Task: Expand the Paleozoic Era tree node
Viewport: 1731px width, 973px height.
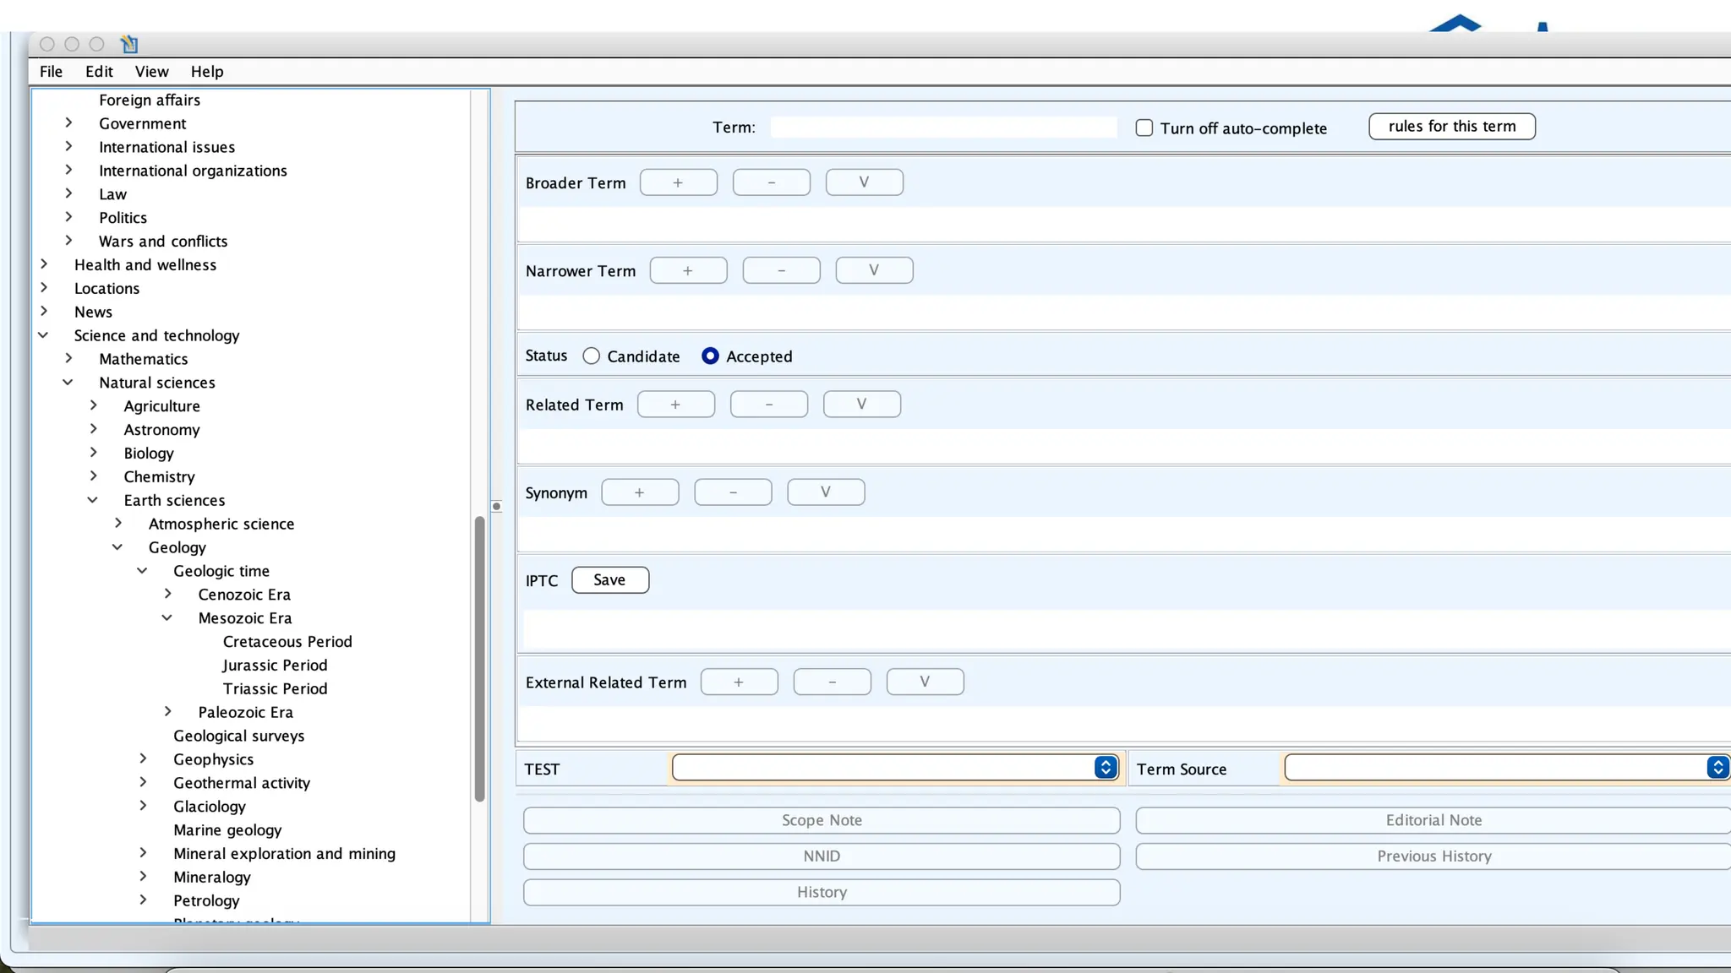Action: [167, 712]
